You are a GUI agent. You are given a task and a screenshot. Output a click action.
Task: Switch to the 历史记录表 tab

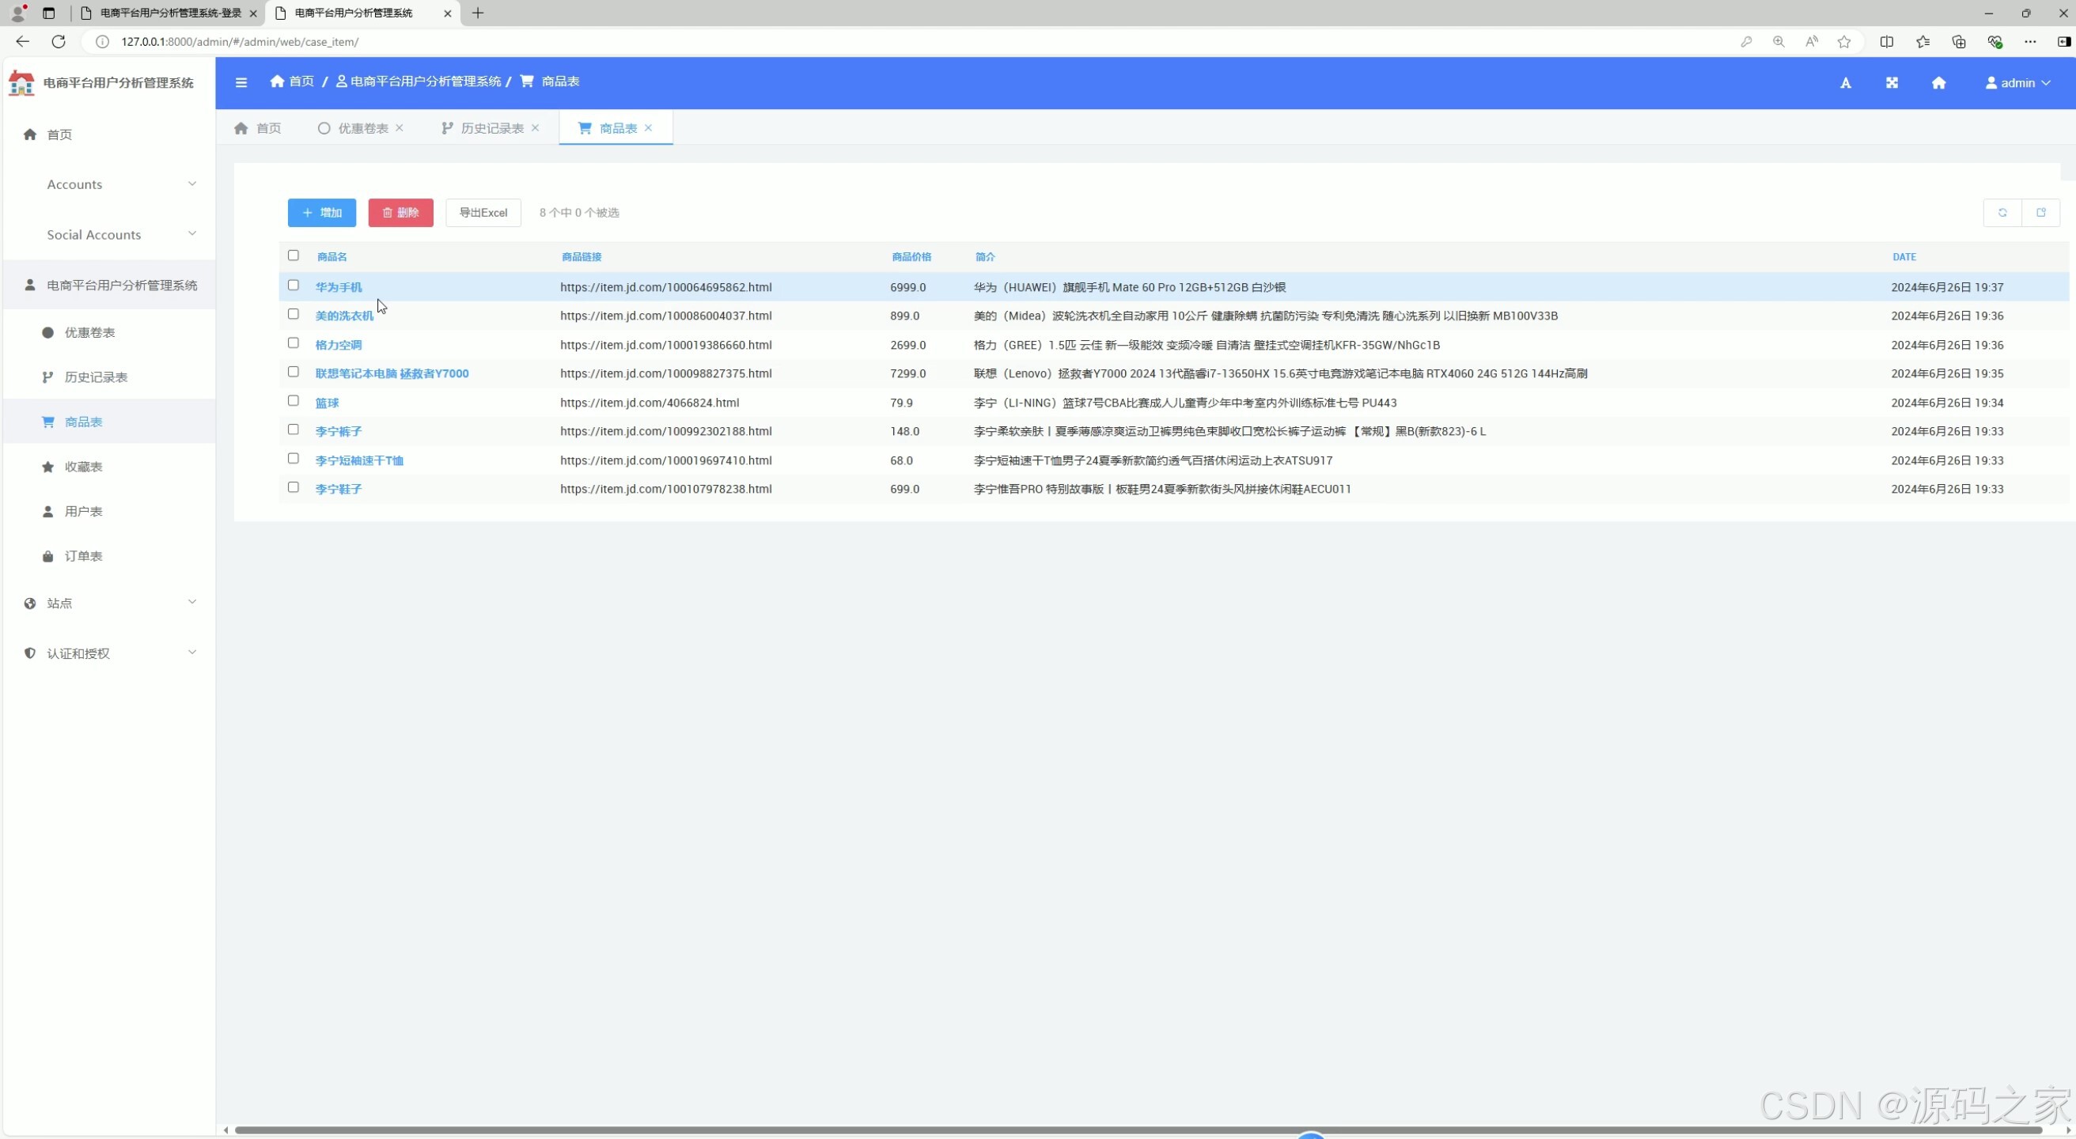click(491, 128)
